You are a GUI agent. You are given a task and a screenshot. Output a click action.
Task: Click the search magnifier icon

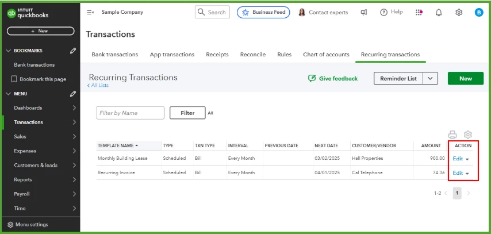coord(201,12)
